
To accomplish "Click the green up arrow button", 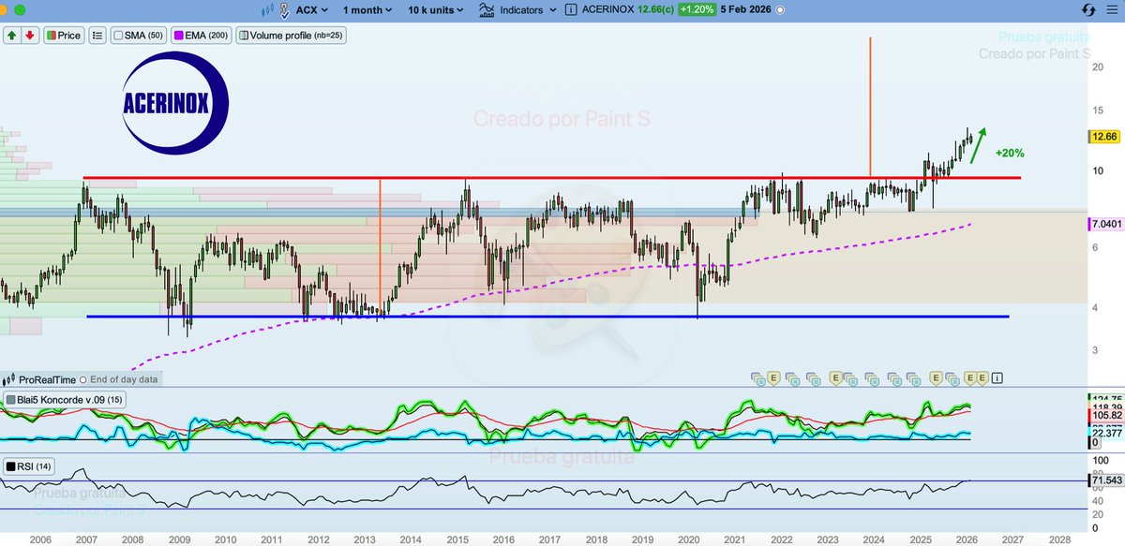I will tap(11, 35).
